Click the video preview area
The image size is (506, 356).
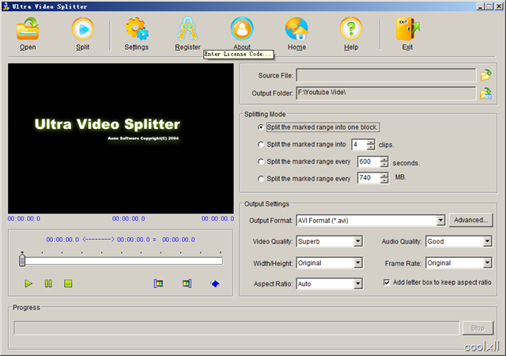pos(121,138)
